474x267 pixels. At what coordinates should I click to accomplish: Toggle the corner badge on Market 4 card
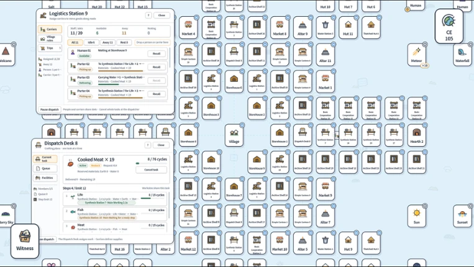pyautogui.click(x=196, y=17)
